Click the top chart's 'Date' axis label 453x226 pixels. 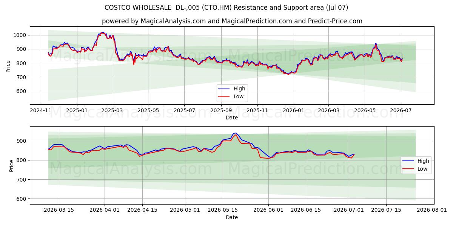tap(232, 118)
